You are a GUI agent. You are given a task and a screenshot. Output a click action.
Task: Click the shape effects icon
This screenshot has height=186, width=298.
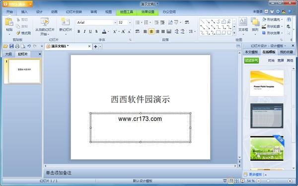click(264, 33)
